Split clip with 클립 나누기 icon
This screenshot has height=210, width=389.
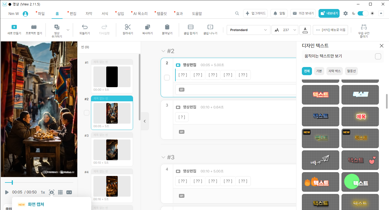(x=210, y=27)
